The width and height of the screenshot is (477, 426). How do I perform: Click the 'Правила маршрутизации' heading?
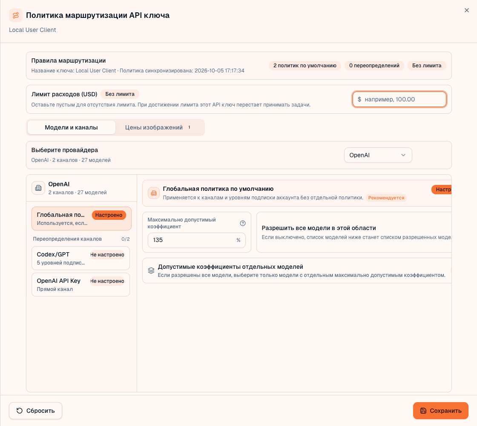pos(69,60)
